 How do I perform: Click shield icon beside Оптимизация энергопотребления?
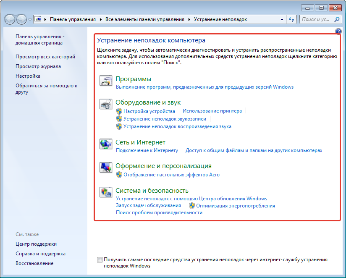[x=192, y=206]
